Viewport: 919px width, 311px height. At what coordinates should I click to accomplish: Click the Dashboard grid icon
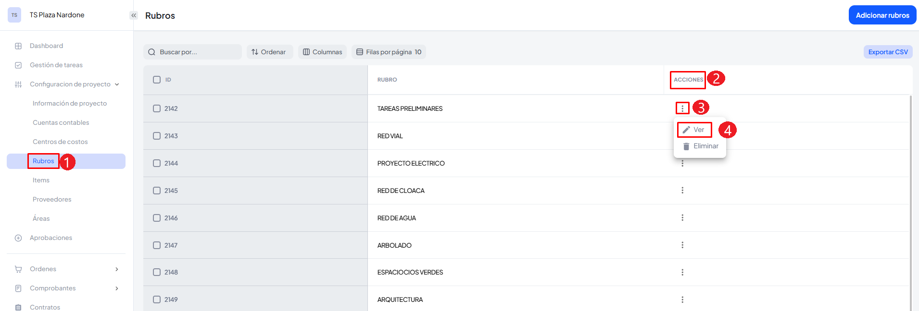(x=18, y=46)
